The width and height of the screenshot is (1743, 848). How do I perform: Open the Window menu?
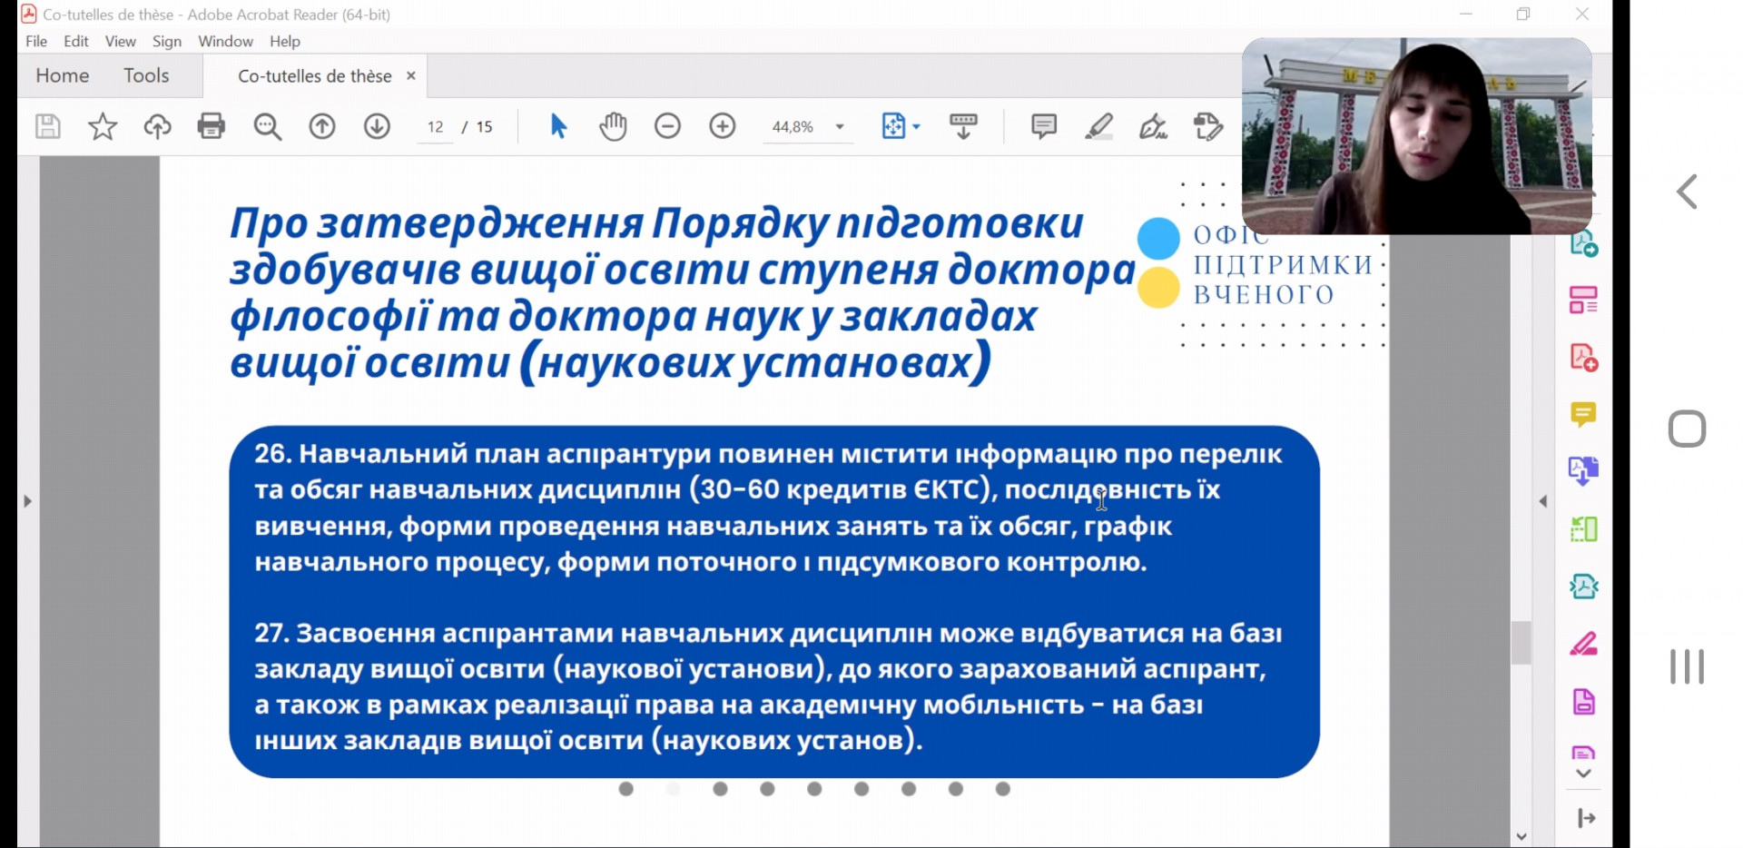[225, 42]
